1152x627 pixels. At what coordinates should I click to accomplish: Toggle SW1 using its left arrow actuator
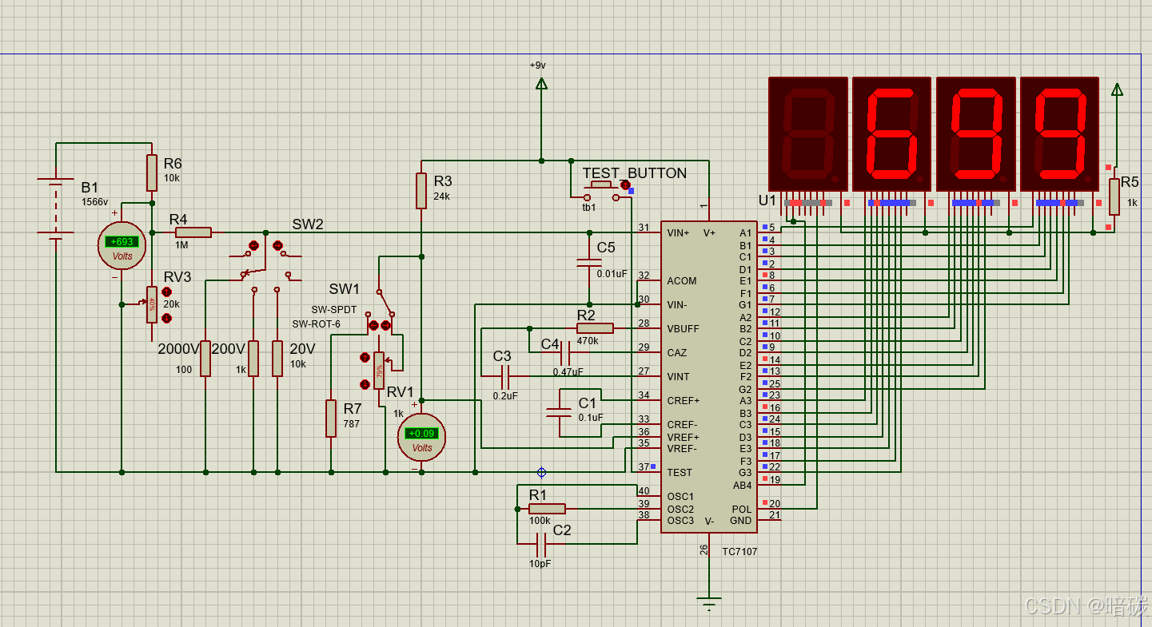[x=373, y=325]
